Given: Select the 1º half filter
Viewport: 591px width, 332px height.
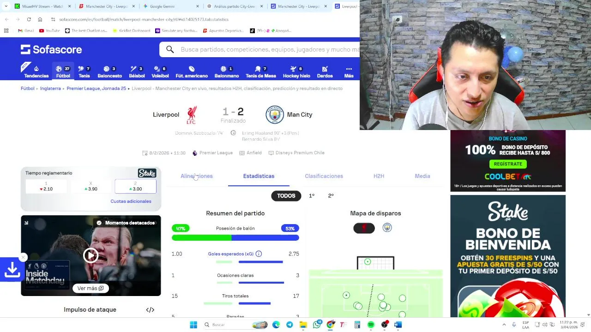Looking at the screenshot, I should [x=312, y=196].
